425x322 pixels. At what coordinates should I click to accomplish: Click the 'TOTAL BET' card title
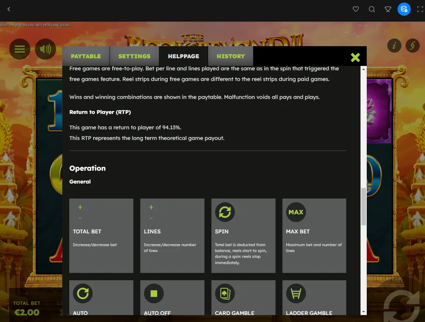click(87, 232)
